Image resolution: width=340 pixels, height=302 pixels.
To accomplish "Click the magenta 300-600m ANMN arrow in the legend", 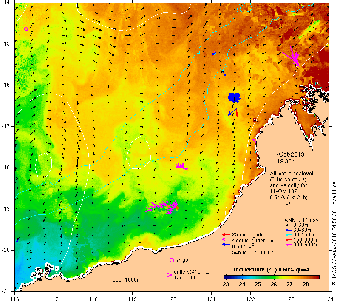I will click(x=289, y=245).
